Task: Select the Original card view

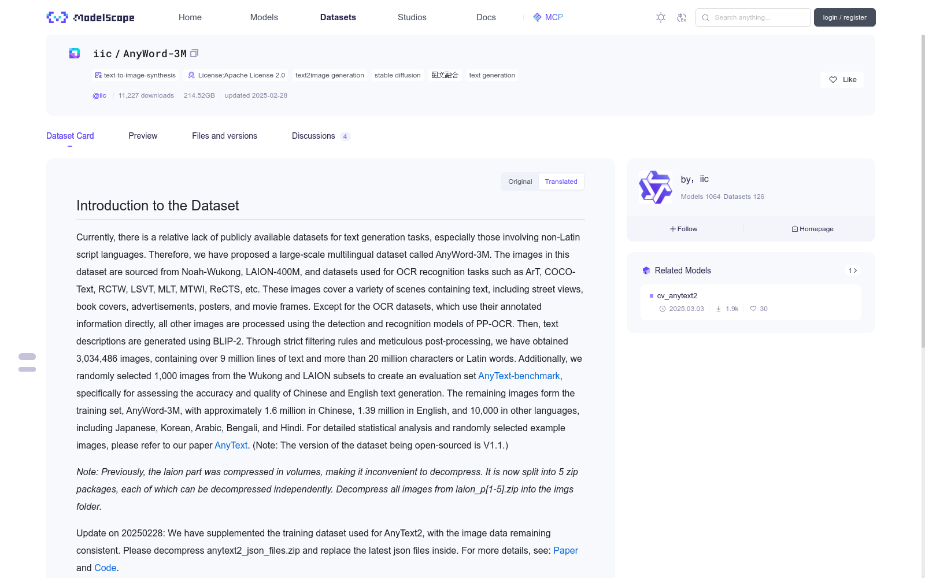Action: pos(520,181)
